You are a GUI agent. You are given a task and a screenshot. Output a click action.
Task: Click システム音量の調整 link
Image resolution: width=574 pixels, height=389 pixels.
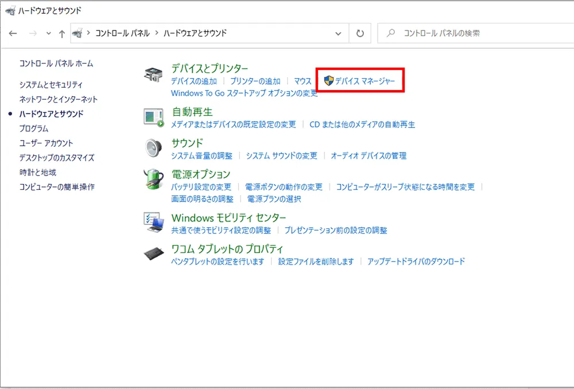(x=201, y=155)
